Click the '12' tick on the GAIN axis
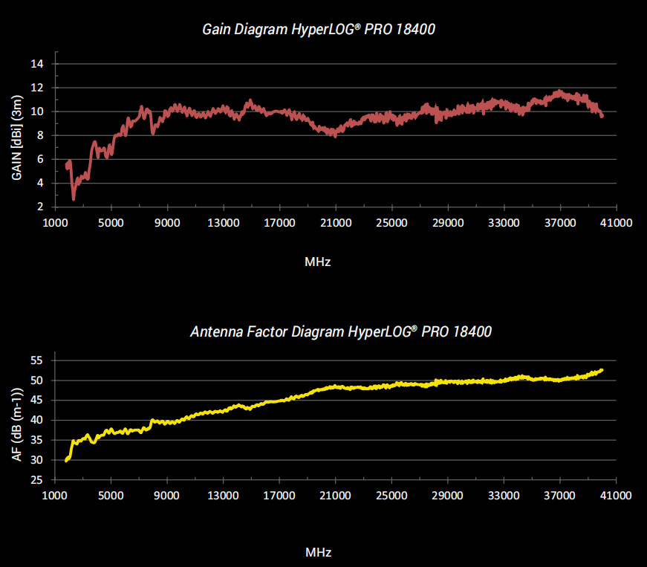647x567 pixels. (37, 88)
